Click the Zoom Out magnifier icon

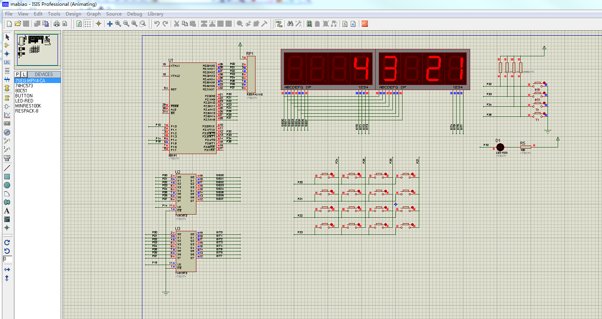point(126,24)
